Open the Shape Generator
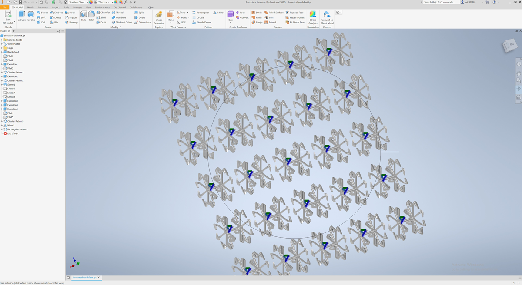This screenshot has height=285, width=522. pyautogui.click(x=159, y=17)
